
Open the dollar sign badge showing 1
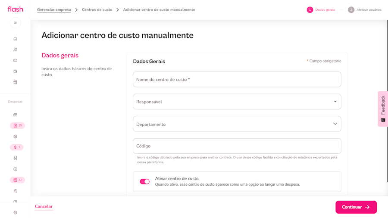point(16,147)
